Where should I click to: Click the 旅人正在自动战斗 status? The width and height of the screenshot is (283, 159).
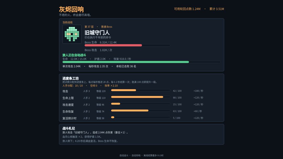74,55
